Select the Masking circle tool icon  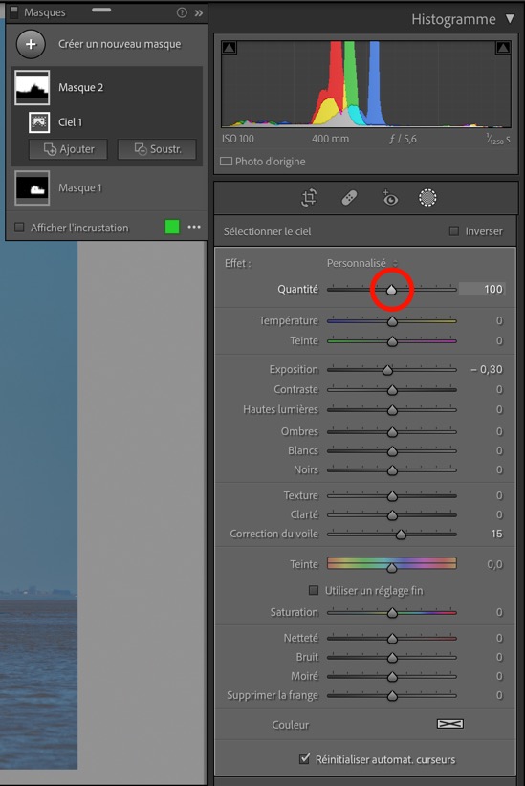tap(427, 198)
